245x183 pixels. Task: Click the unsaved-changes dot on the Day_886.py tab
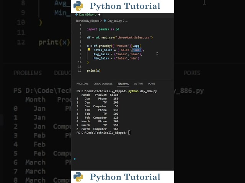[x=100, y=14]
